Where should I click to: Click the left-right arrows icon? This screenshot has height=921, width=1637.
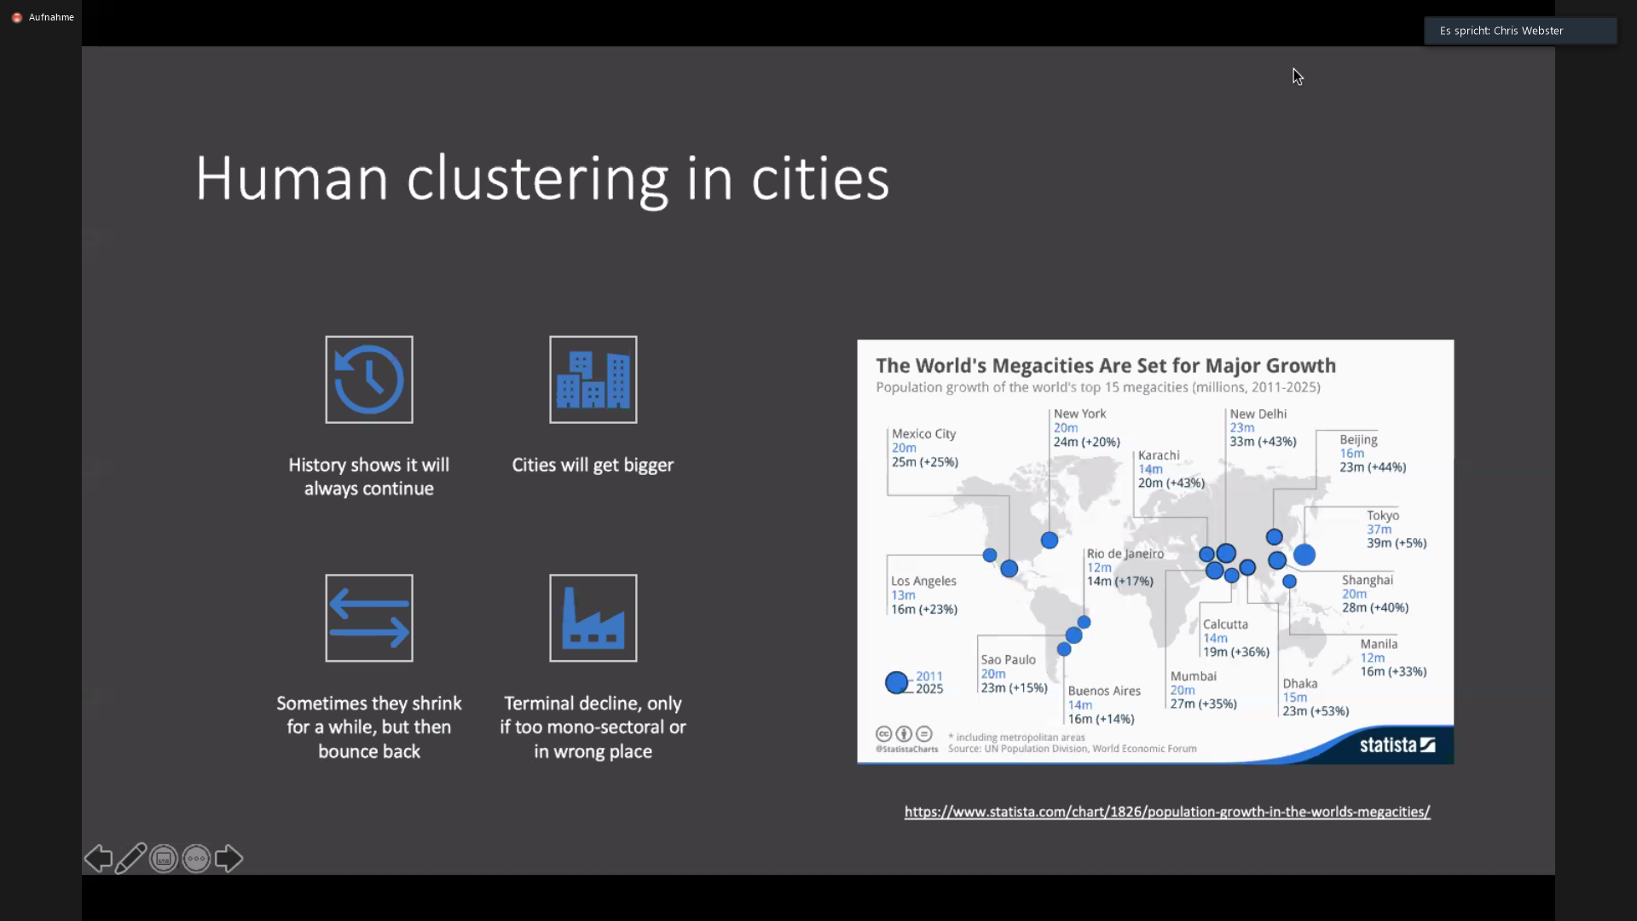[369, 618]
